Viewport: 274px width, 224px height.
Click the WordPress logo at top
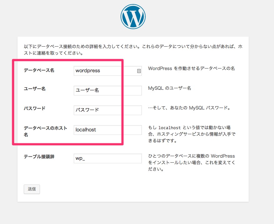(133, 17)
